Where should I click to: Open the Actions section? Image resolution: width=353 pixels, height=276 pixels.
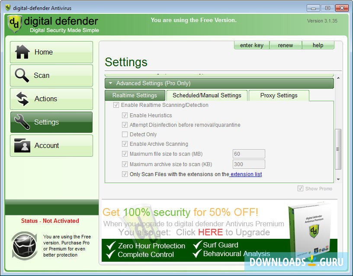pyautogui.click(x=51, y=99)
